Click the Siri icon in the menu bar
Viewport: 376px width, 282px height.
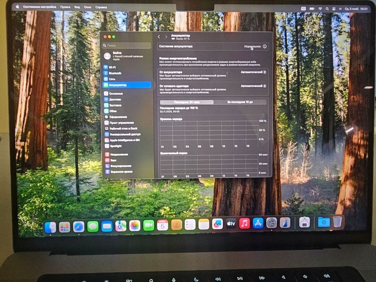[340, 9]
